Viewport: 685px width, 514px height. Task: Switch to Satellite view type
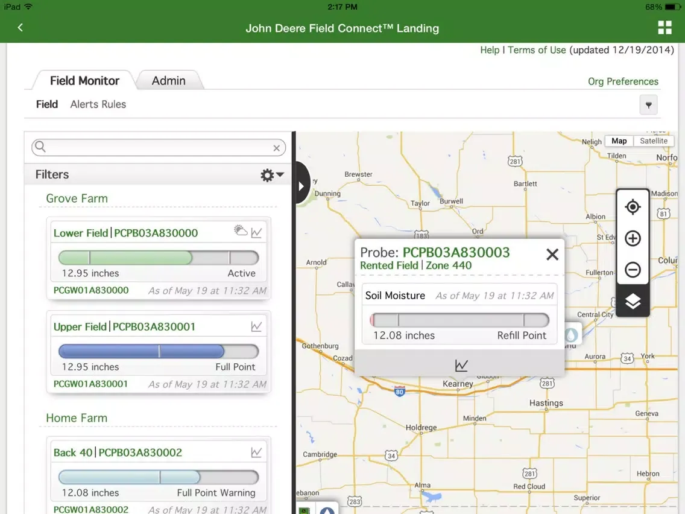click(654, 141)
